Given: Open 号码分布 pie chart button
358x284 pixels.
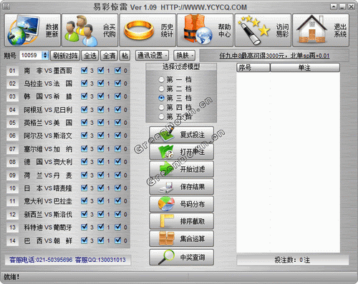Looking at the screenshot, I should [181, 204].
